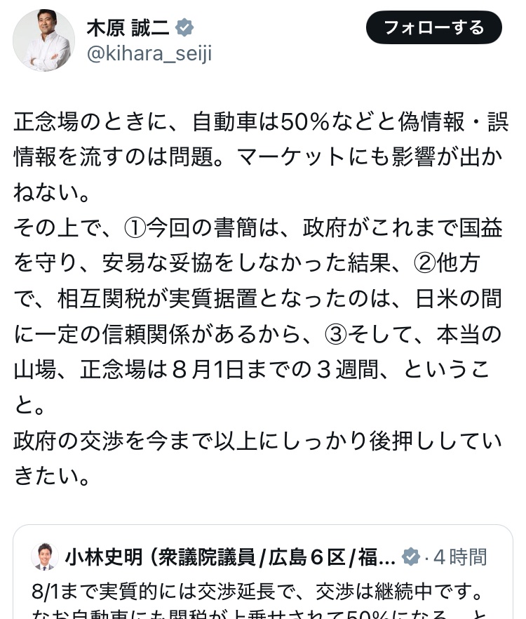
Task: Open the @kihara_seiji handle
Action: tap(149, 53)
